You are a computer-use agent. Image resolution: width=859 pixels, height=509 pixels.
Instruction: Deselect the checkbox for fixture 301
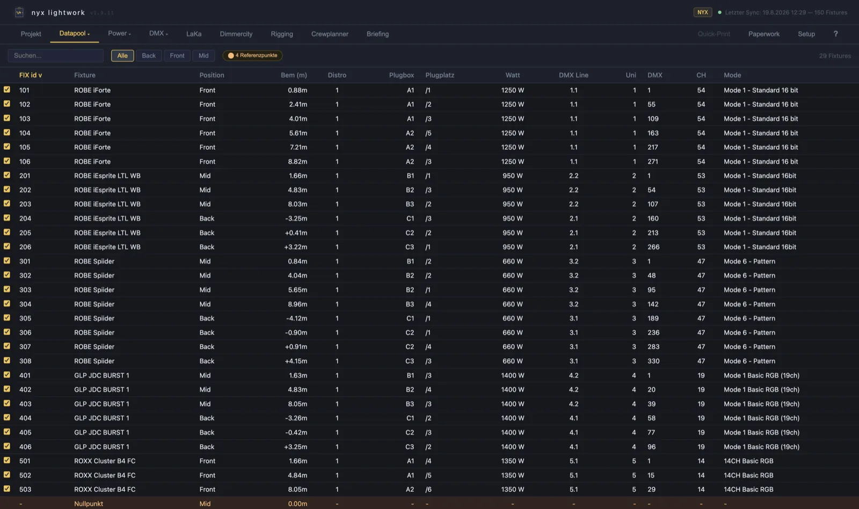click(x=7, y=261)
